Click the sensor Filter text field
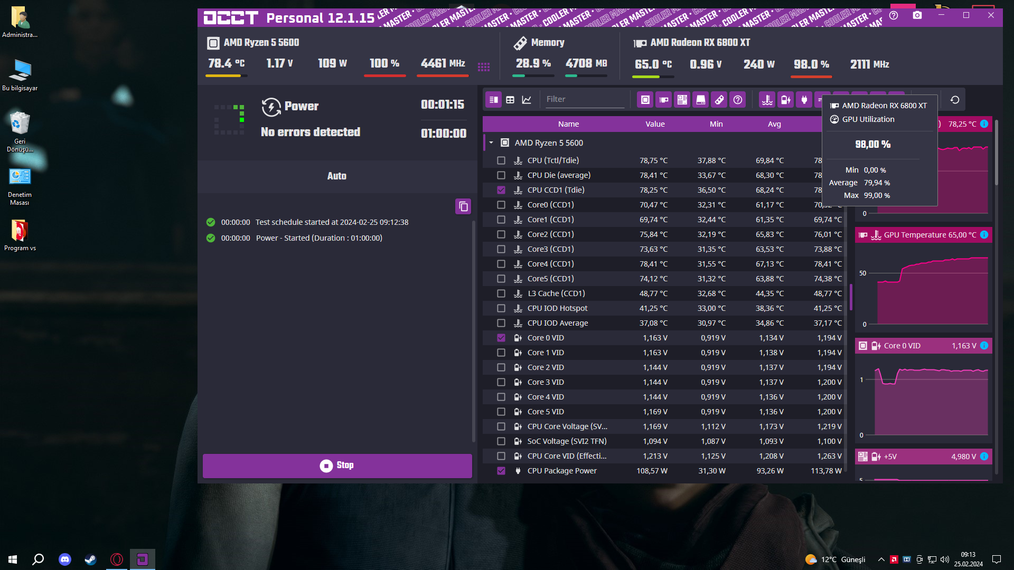 pos(584,99)
